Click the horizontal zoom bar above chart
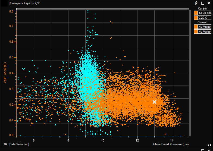The image size is (213, 151). (x=103, y=9)
